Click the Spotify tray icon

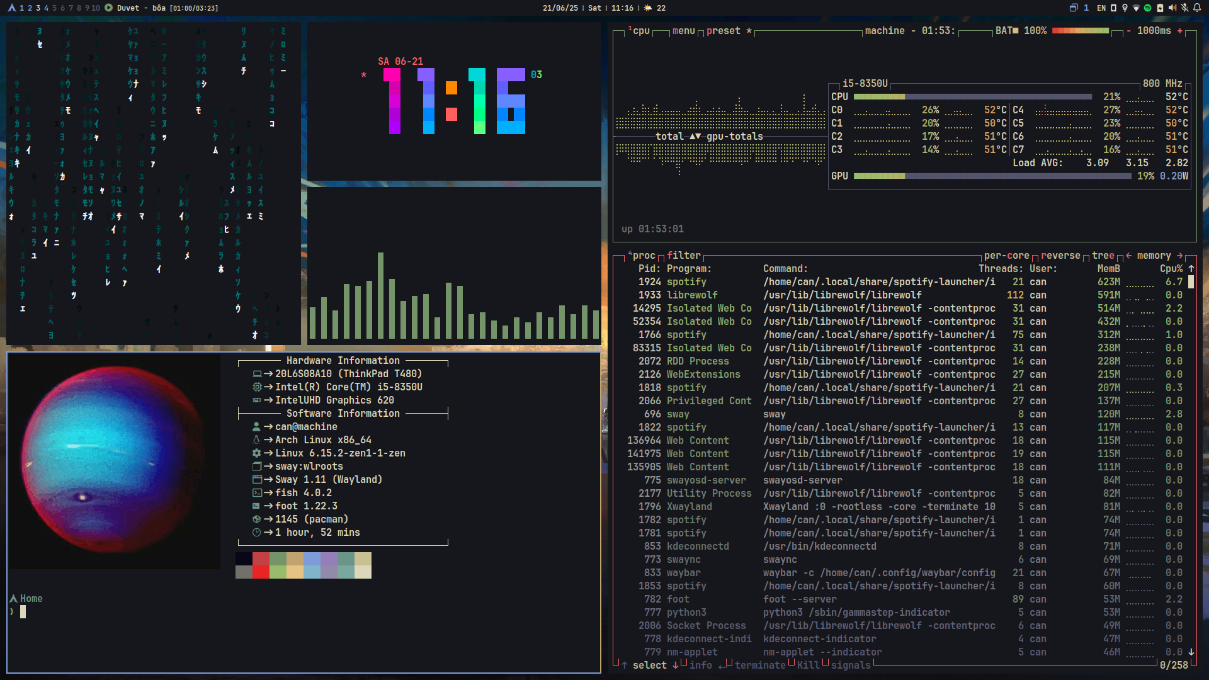pos(1147,8)
